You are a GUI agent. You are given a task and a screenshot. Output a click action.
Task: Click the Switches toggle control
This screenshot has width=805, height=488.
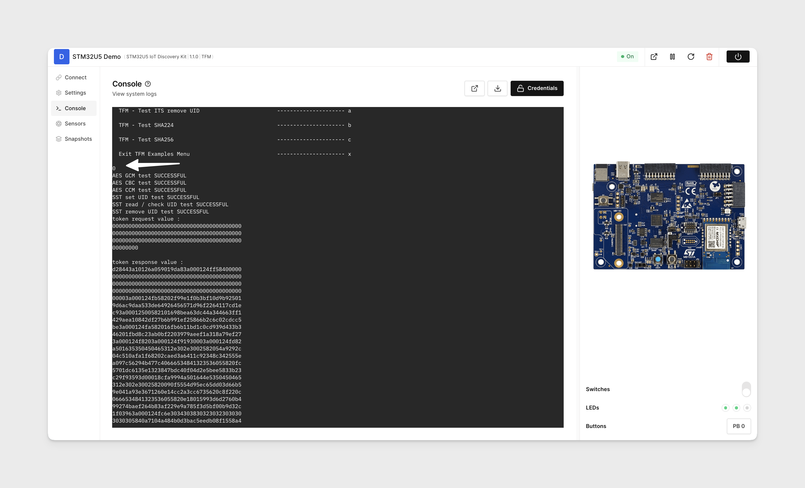point(746,389)
